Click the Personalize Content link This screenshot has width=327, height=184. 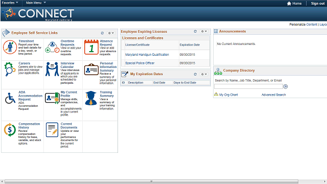pos(312,25)
